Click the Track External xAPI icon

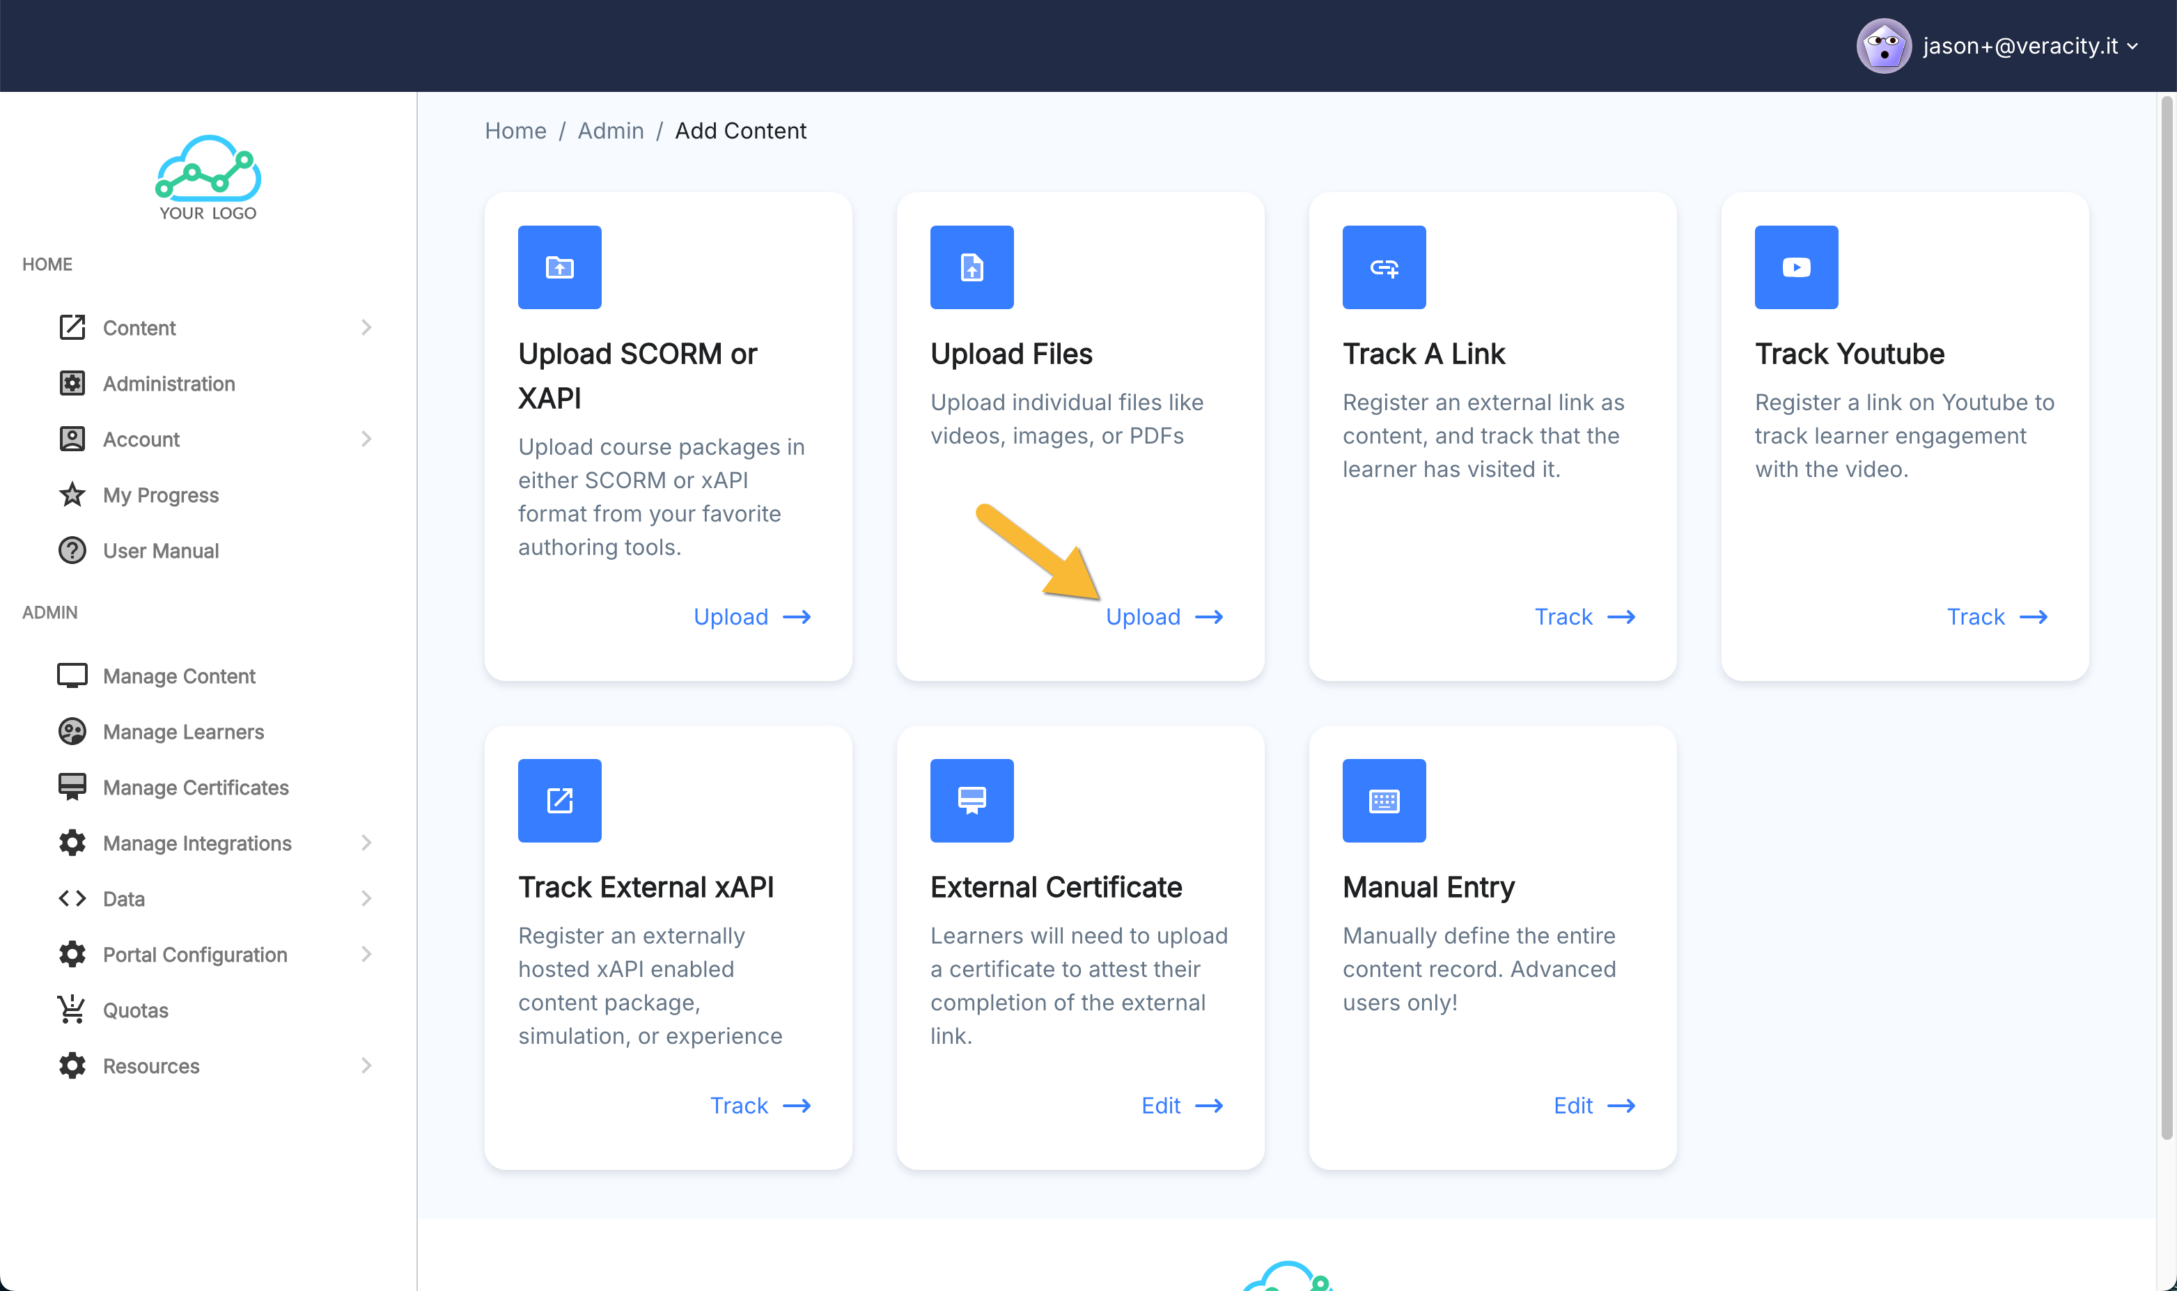(559, 800)
